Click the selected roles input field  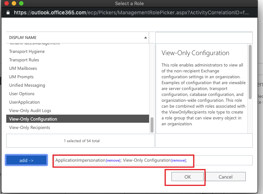coord(153,160)
